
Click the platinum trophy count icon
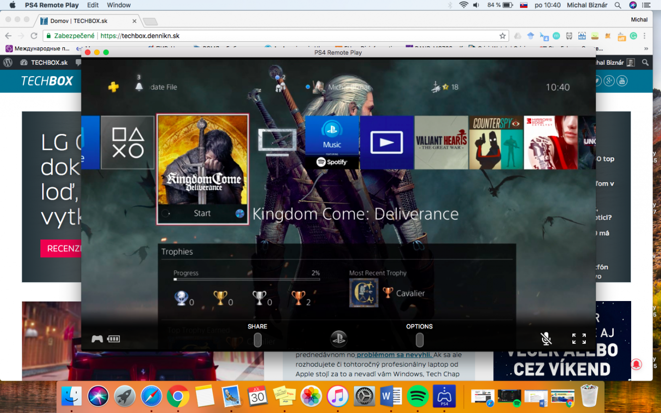coord(180,298)
